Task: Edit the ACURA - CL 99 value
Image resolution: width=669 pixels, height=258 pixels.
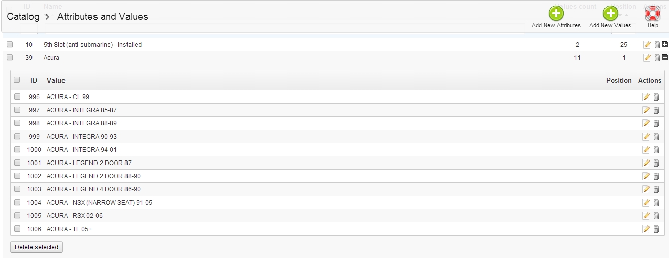Action: (x=646, y=97)
